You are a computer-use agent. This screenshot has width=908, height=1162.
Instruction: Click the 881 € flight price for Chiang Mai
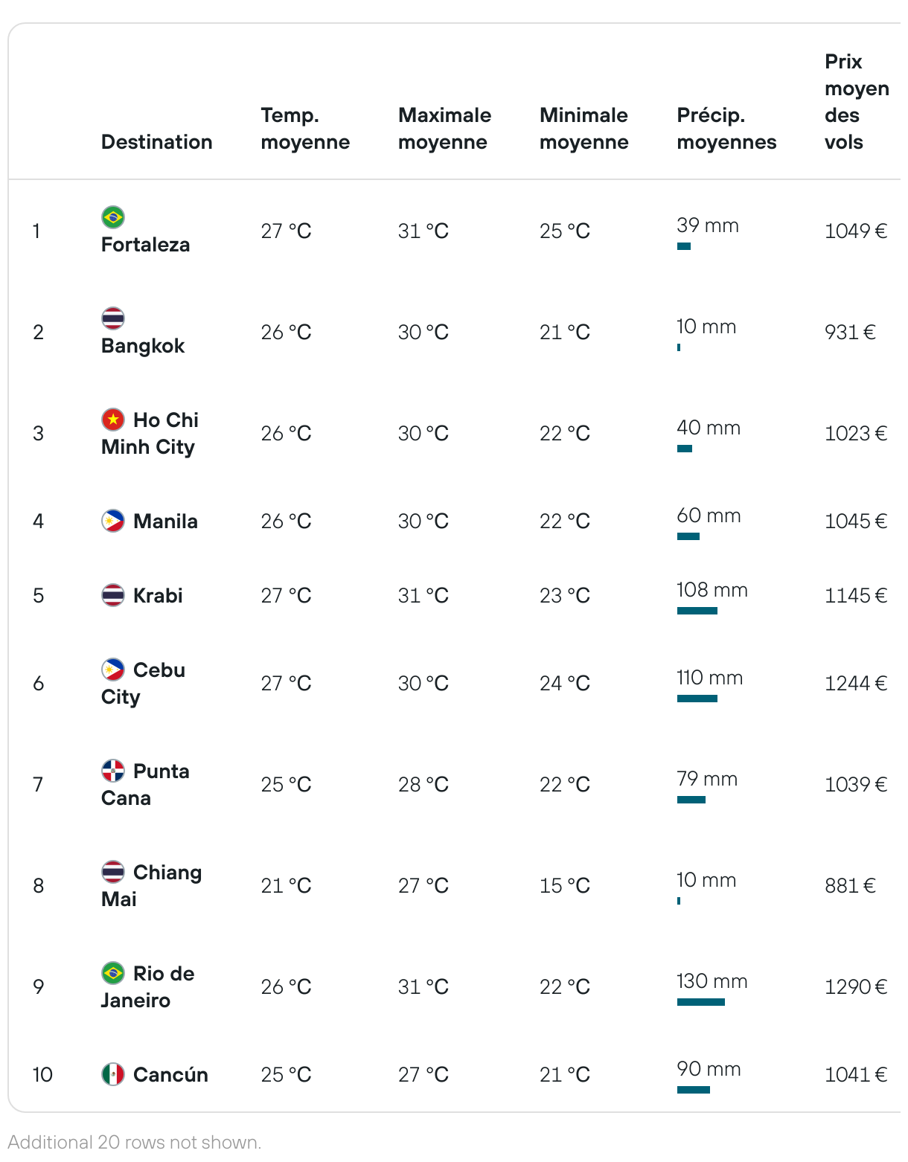(850, 885)
